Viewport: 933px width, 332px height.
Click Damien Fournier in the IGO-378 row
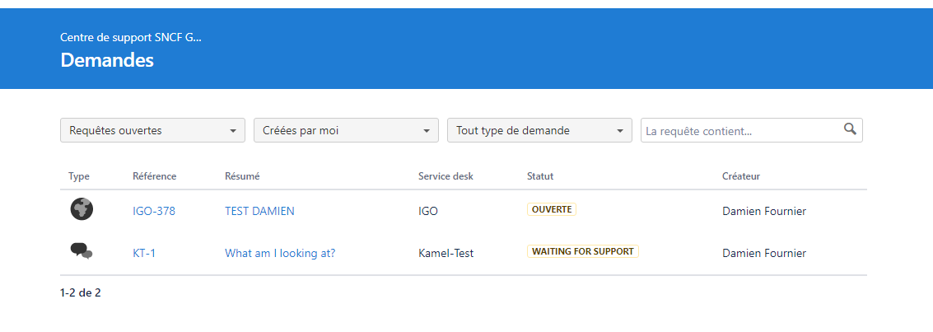coord(764,211)
